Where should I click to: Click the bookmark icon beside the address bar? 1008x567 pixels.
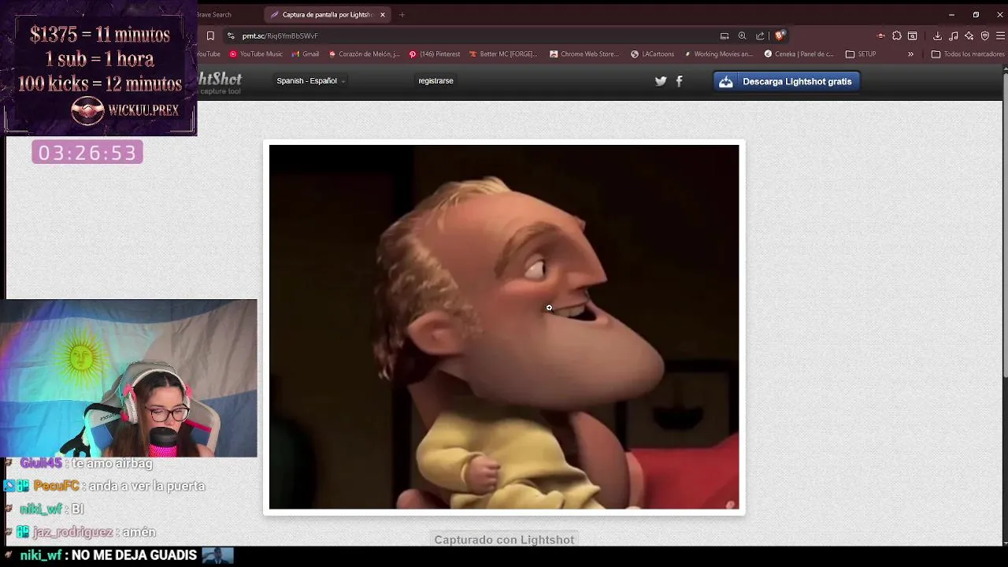pos(210,35)
